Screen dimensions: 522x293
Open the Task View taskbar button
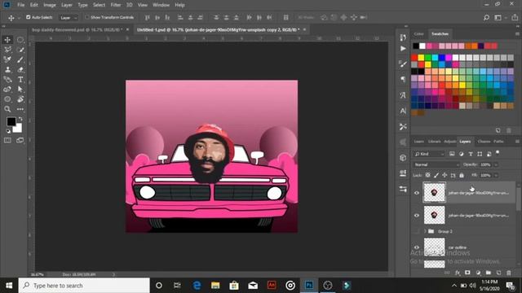click(177, 286)
